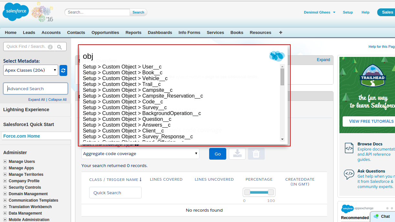Focus the Quick Search table filter
The width and height of the screenshot is (395, 222).
[x=115, y=193]
